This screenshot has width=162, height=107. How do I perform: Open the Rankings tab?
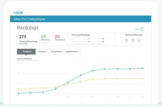click(x=26, y=51)
